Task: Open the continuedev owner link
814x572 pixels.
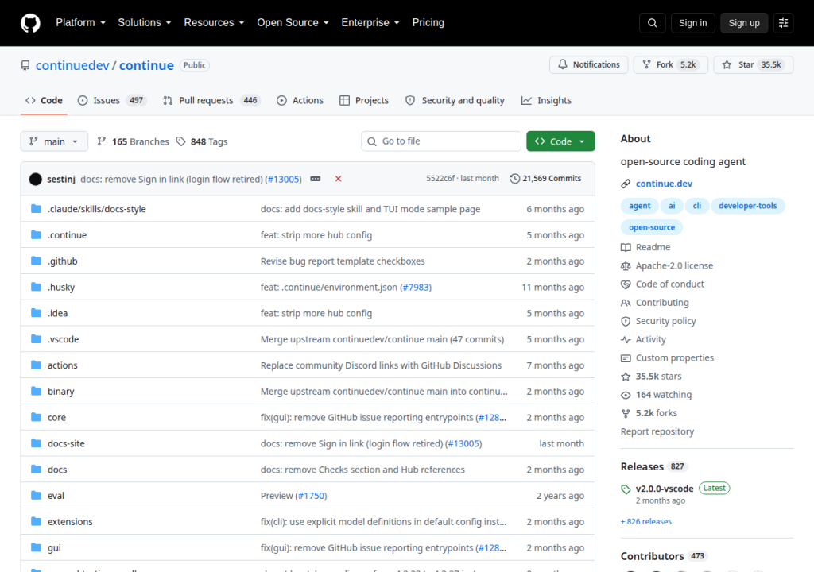Action: (72, 65)
